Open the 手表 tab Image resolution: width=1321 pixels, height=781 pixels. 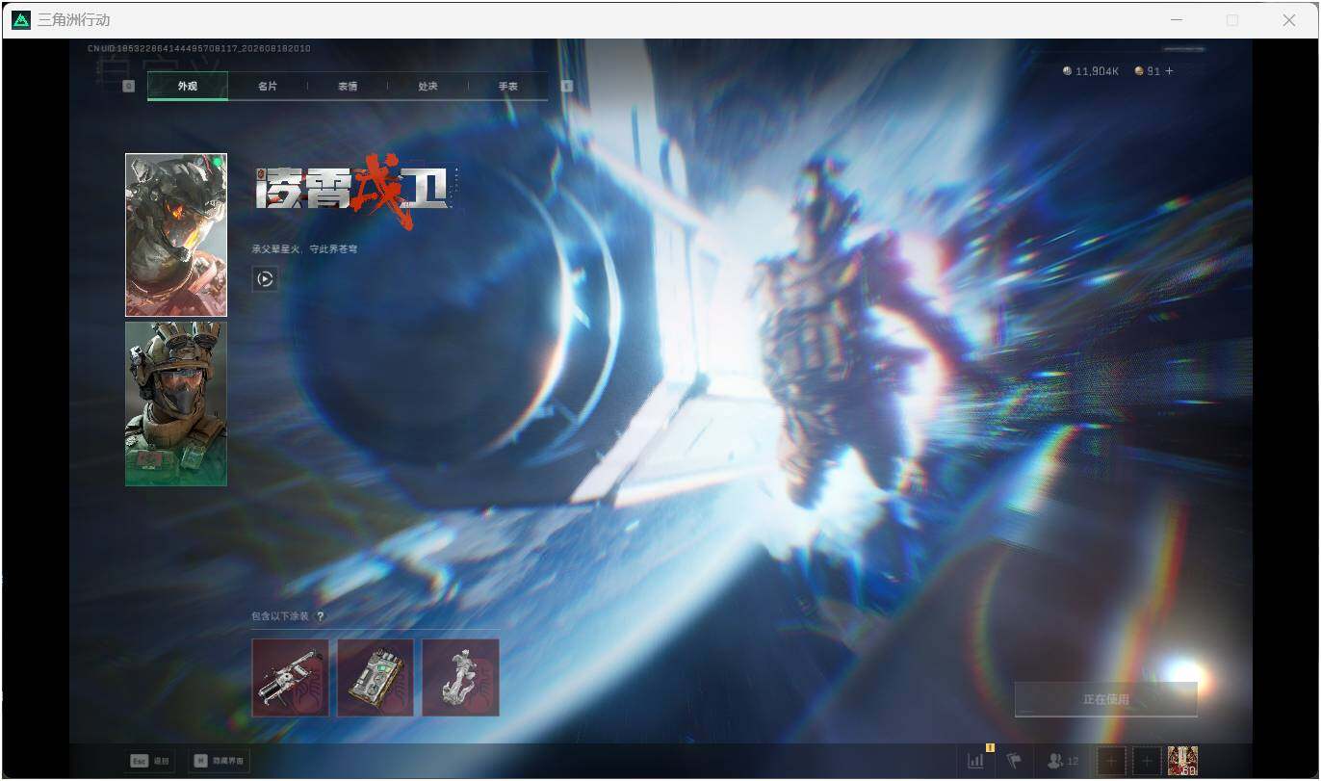click(x=507, y=86)
